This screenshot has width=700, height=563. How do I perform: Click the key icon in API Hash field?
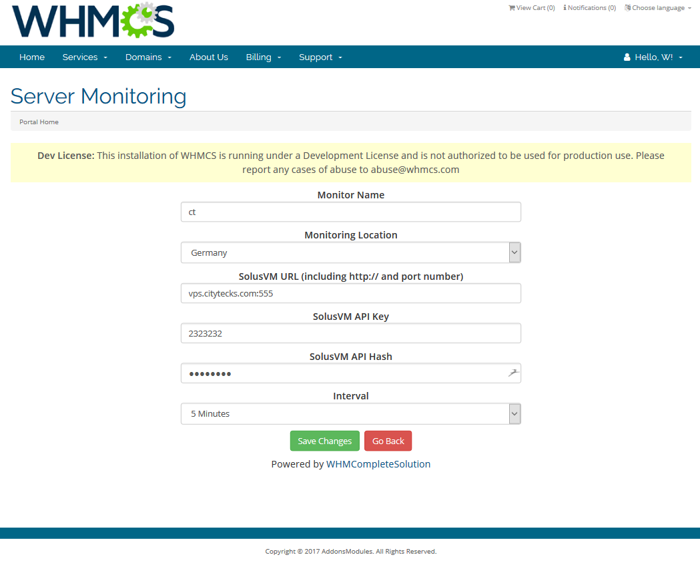(513, 373)
